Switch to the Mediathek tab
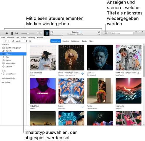Viewport: 145px width, 141px height. [56, 41]
